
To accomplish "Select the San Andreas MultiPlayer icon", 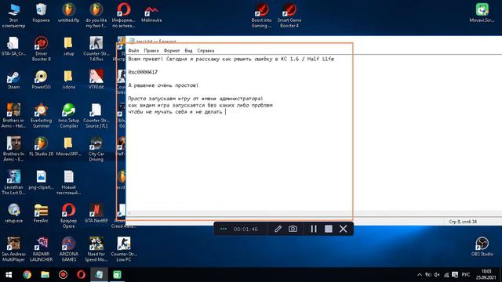I will coord(13,249).
